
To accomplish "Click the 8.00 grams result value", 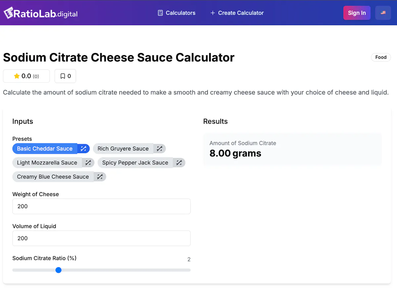I will (x=235, y=153).
